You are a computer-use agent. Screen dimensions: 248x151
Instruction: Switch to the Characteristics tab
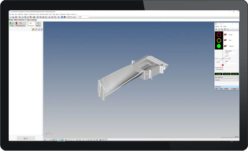click(x=31, y=24)
